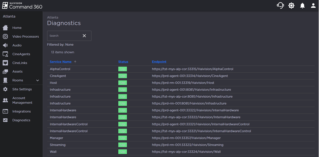This screenshot has width=319, height=157.
Task: Click the Home house icon
Action: point(5,28)
